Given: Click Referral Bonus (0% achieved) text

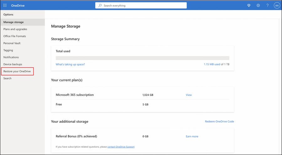Looking at the screenshot, I should (76, 136).
